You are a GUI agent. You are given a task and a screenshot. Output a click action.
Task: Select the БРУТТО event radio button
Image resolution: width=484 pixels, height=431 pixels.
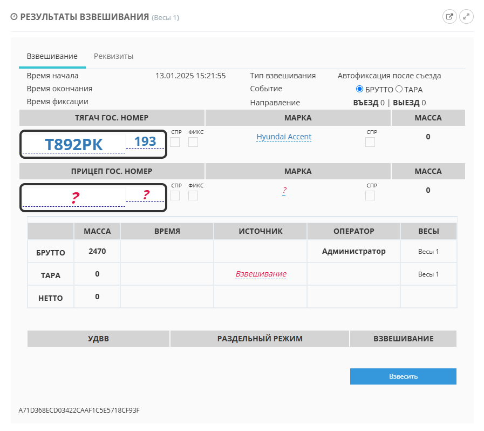360,89
